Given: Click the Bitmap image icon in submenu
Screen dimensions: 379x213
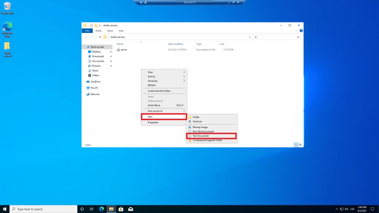Looking at the screenshot, I should 190,127.
